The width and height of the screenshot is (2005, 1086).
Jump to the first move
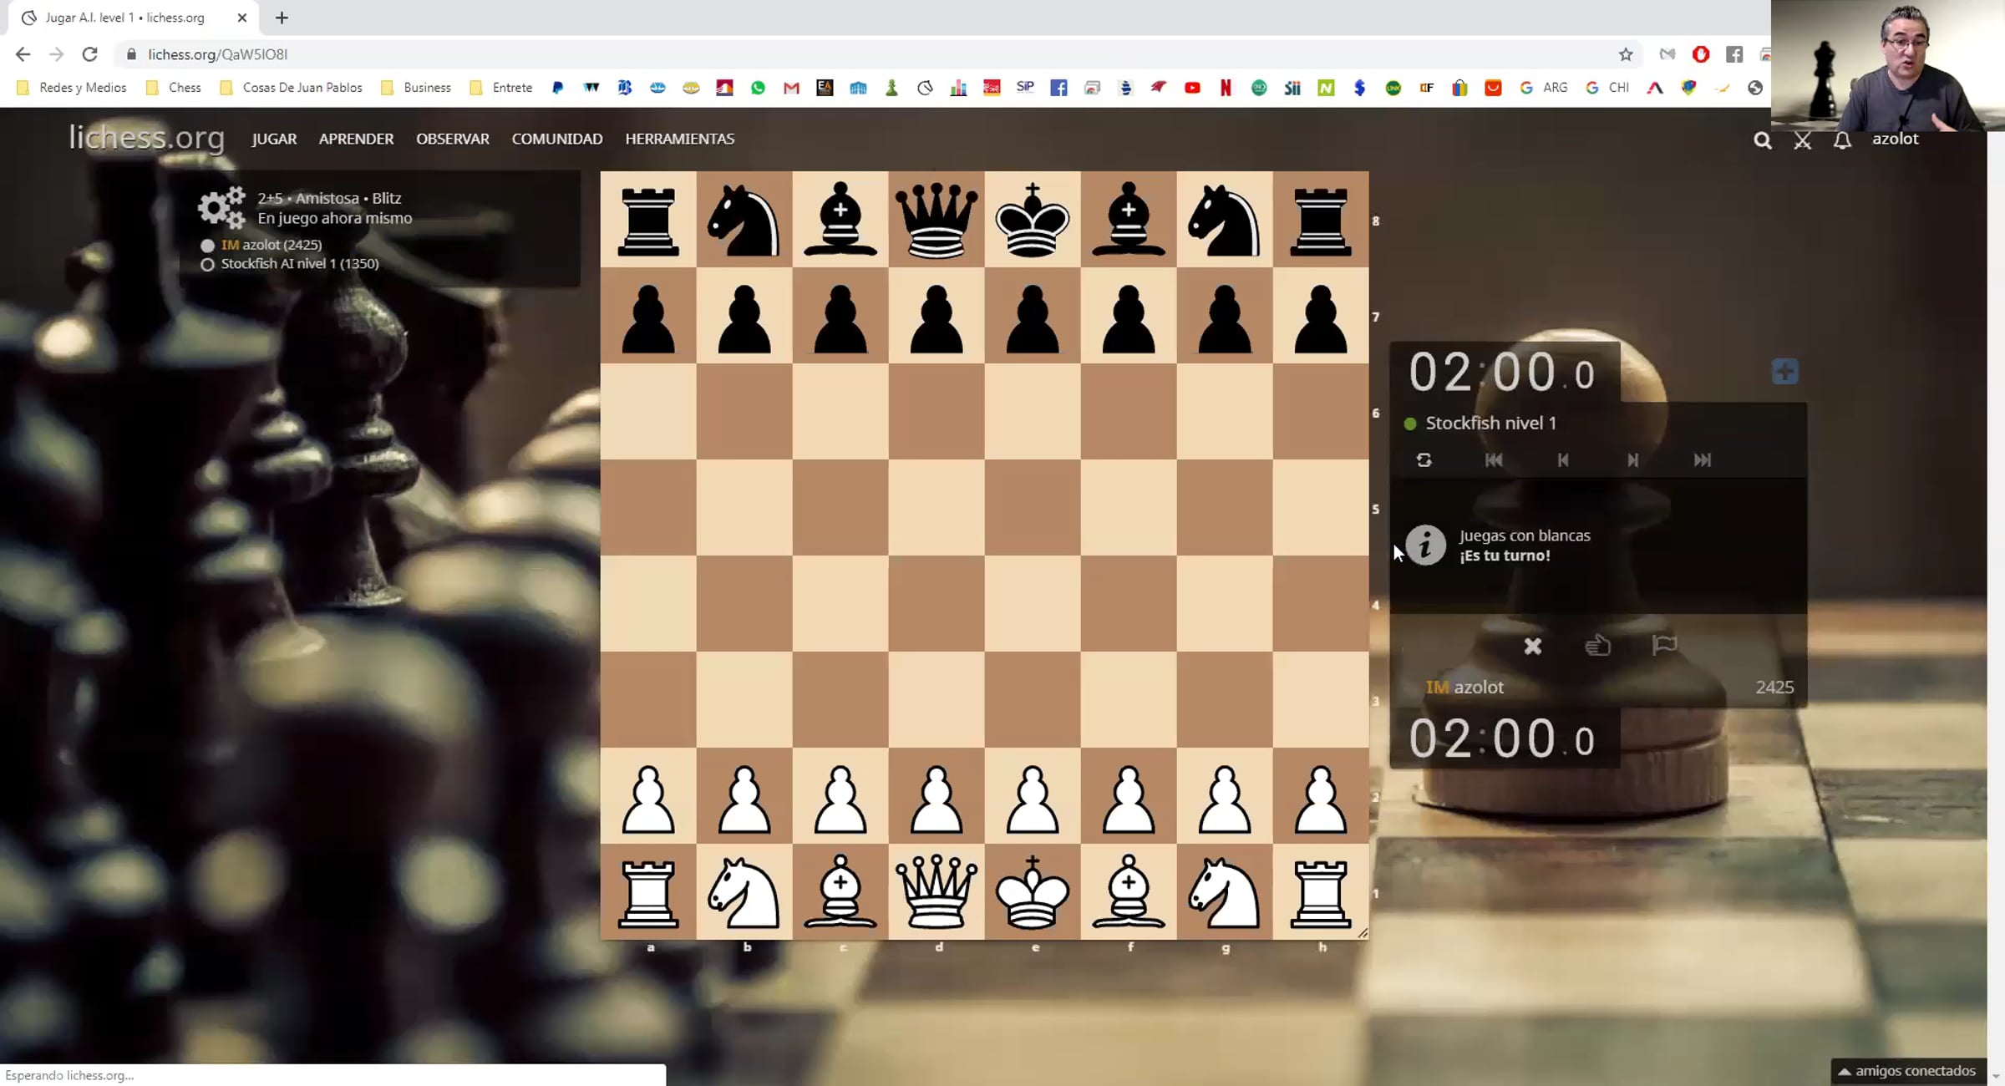pos(1494,460)
